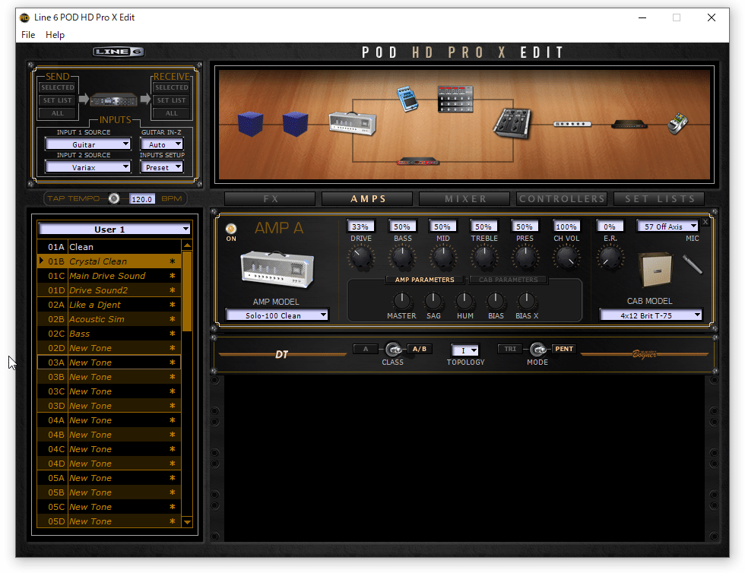Click the SAG knob
This screenshot has height=573, width=745.
pyautogui.click(x=433, y=300)
